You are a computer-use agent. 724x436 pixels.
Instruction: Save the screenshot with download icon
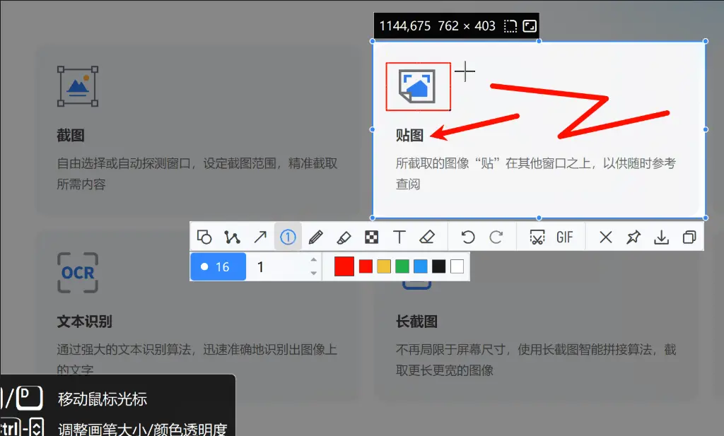tap(661, 237)
